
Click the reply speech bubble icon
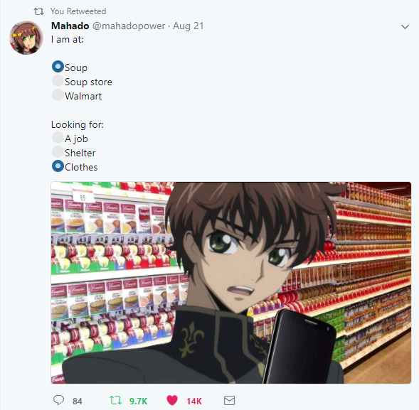coord(58,400)
